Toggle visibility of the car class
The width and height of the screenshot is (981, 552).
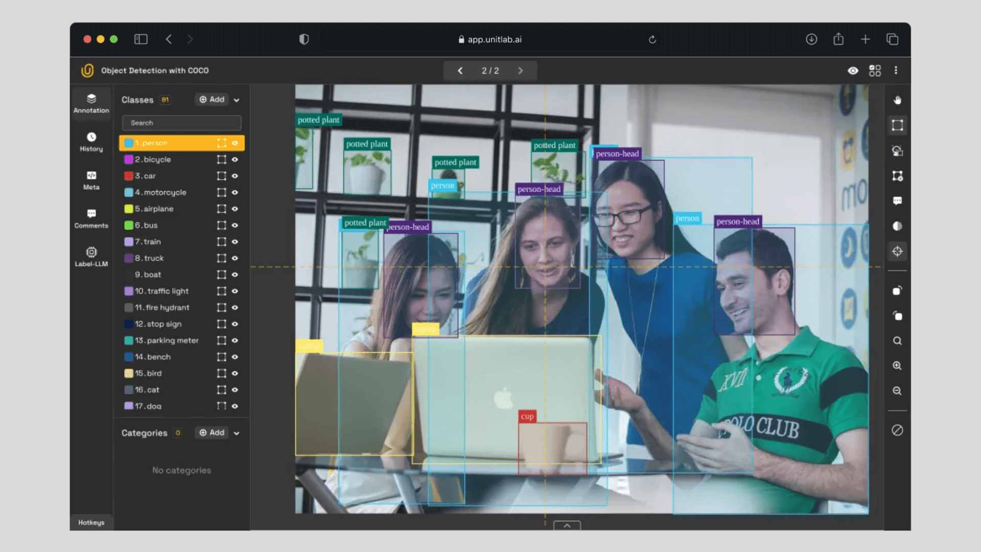pyautogui.click(x=235, y=176)
